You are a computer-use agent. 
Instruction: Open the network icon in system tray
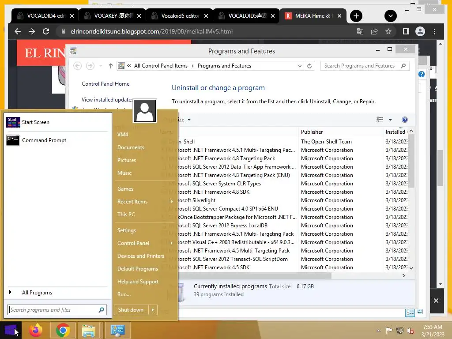point(400,331)
